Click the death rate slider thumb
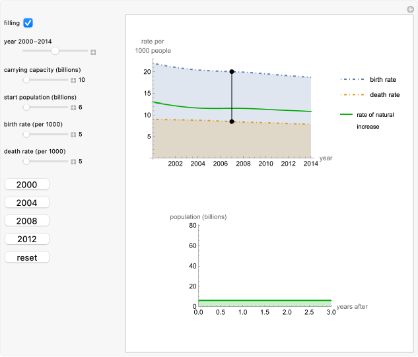 coord(26,161)
